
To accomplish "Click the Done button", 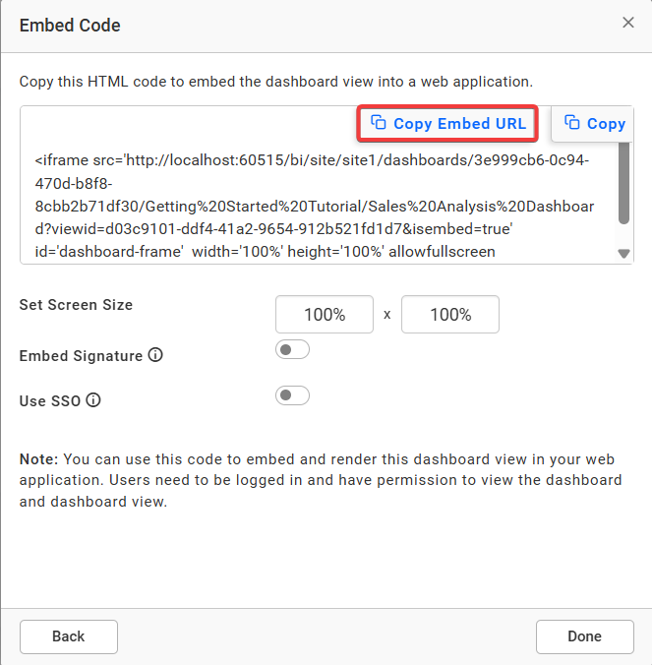I will tap(584, 636).
